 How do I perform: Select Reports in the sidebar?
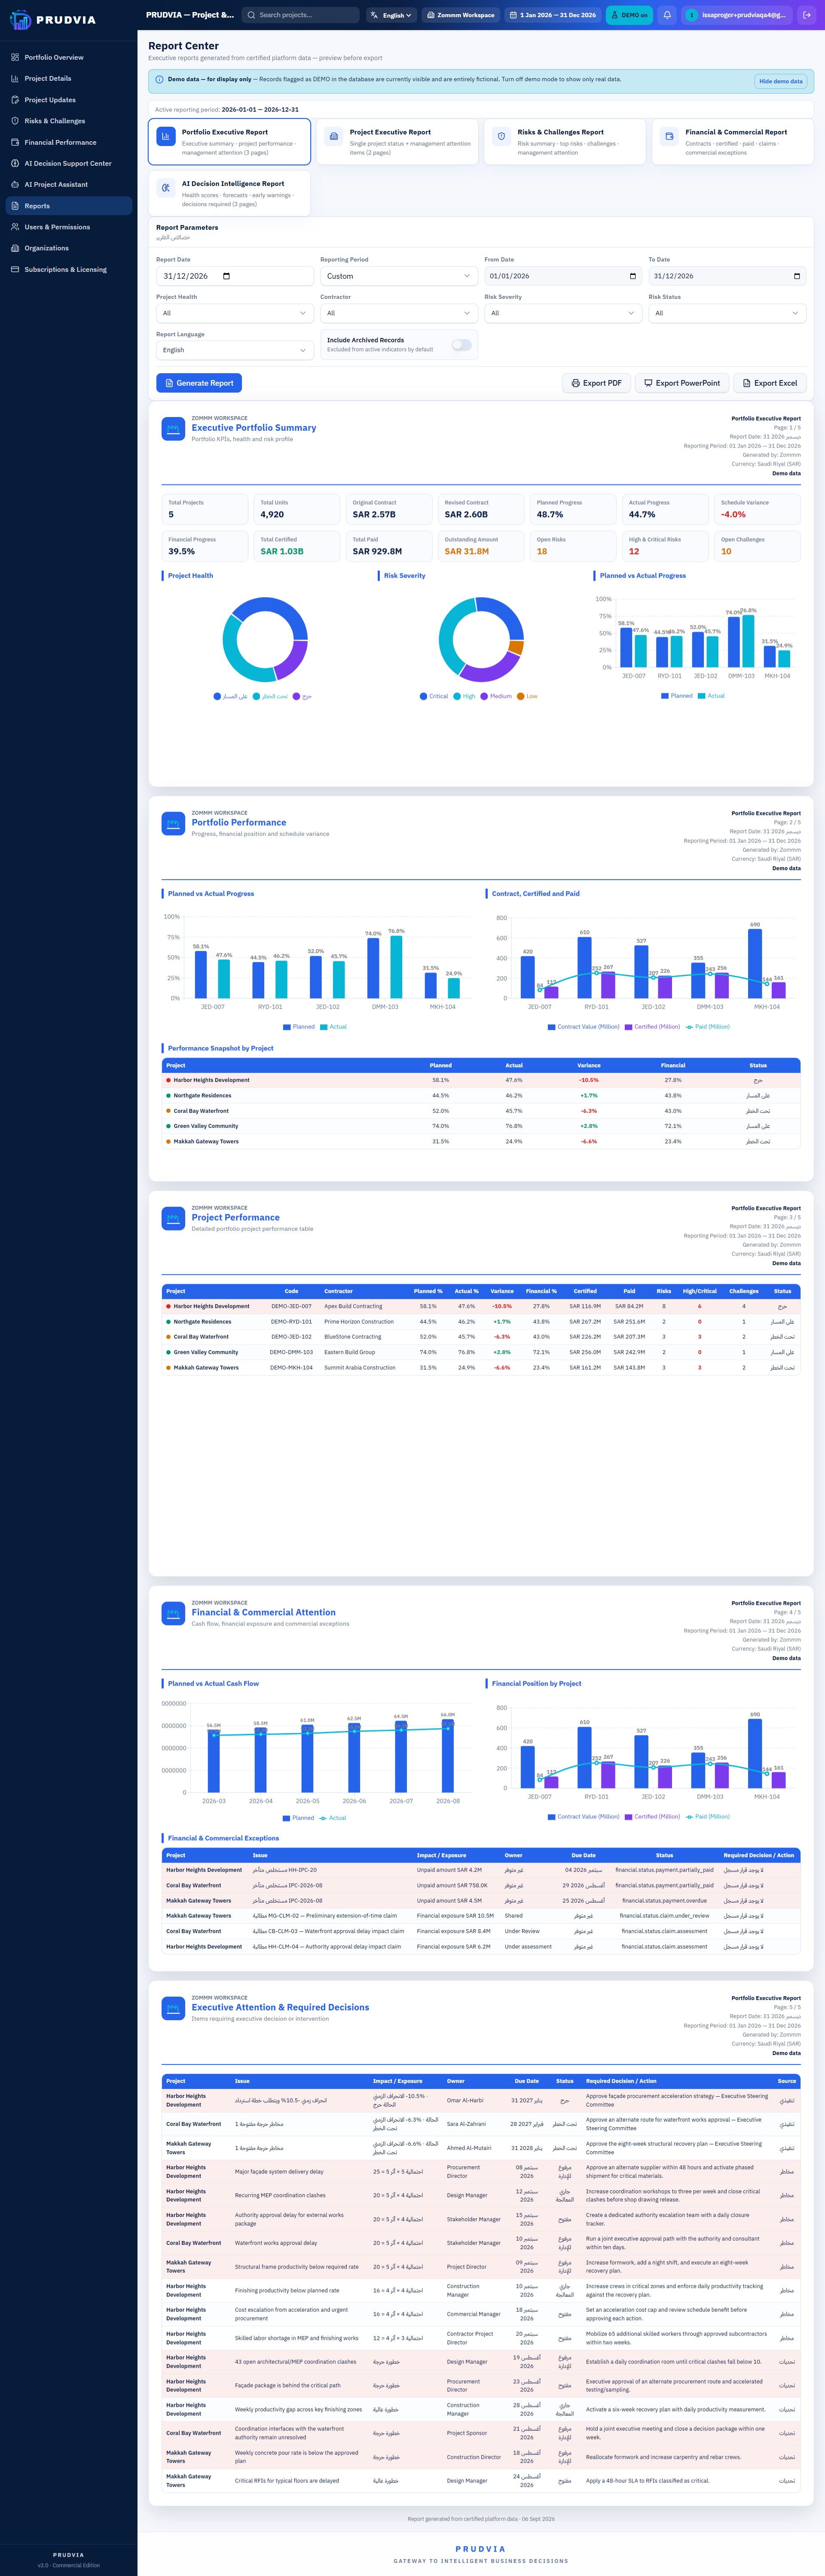click(x=69, y=206)
